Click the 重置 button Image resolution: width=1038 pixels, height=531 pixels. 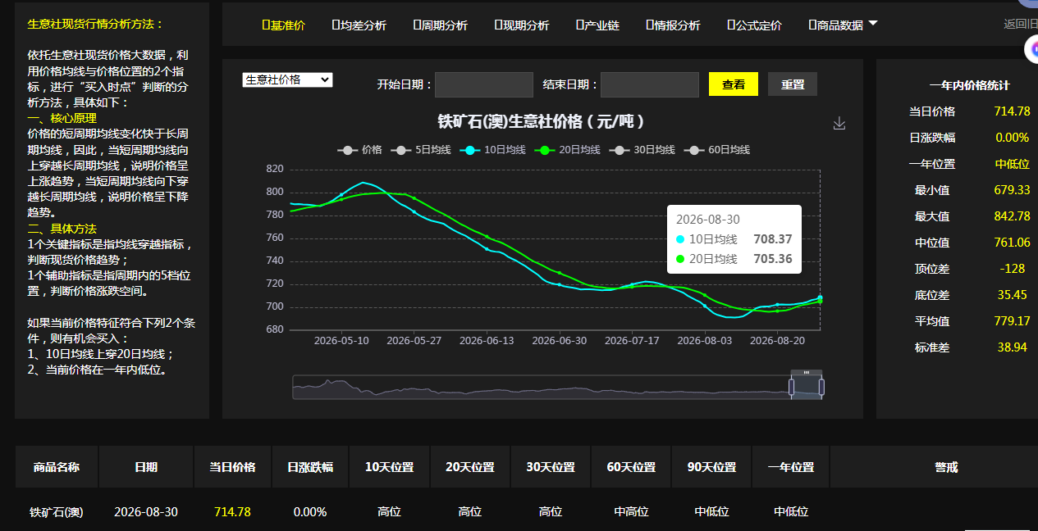point(793,84)
